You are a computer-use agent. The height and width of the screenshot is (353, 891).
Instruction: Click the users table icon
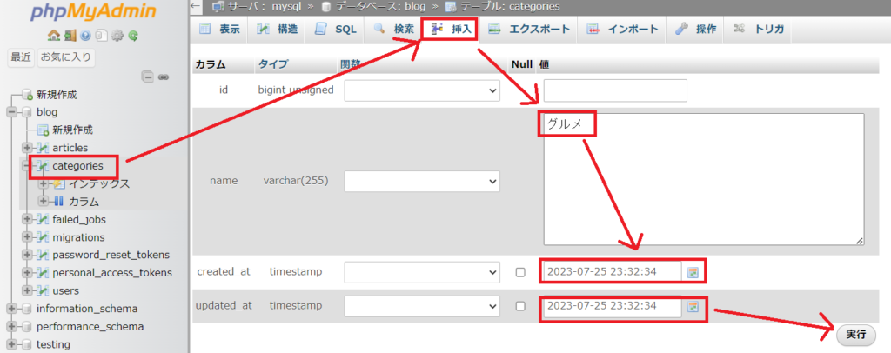(x=44, y=290)
